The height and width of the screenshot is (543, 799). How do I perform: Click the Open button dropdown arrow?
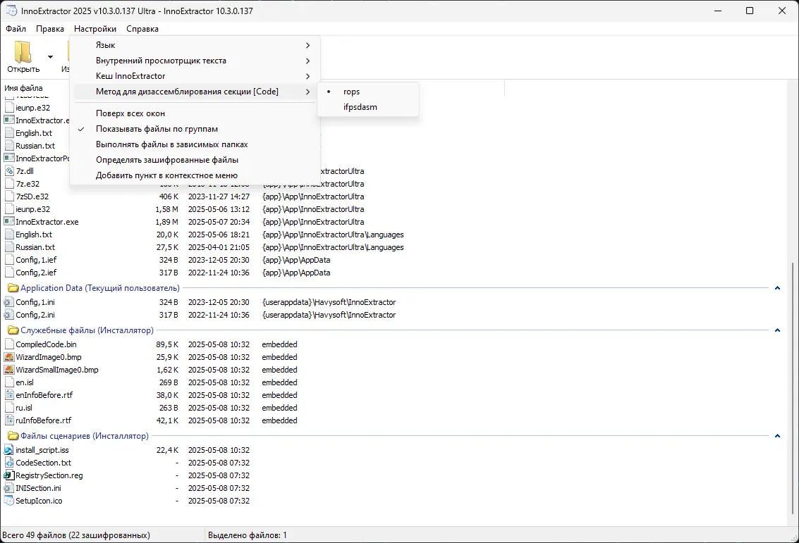coord(50,56)
